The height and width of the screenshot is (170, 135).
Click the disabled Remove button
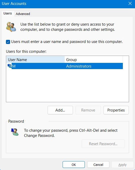88,110
